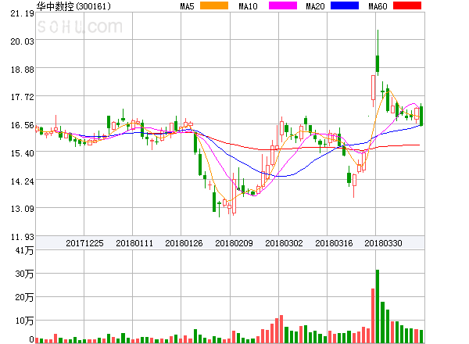This screenshot has width=469, height=344.
Task: Click the 15.40 price axis label
Action: [22, 153]
